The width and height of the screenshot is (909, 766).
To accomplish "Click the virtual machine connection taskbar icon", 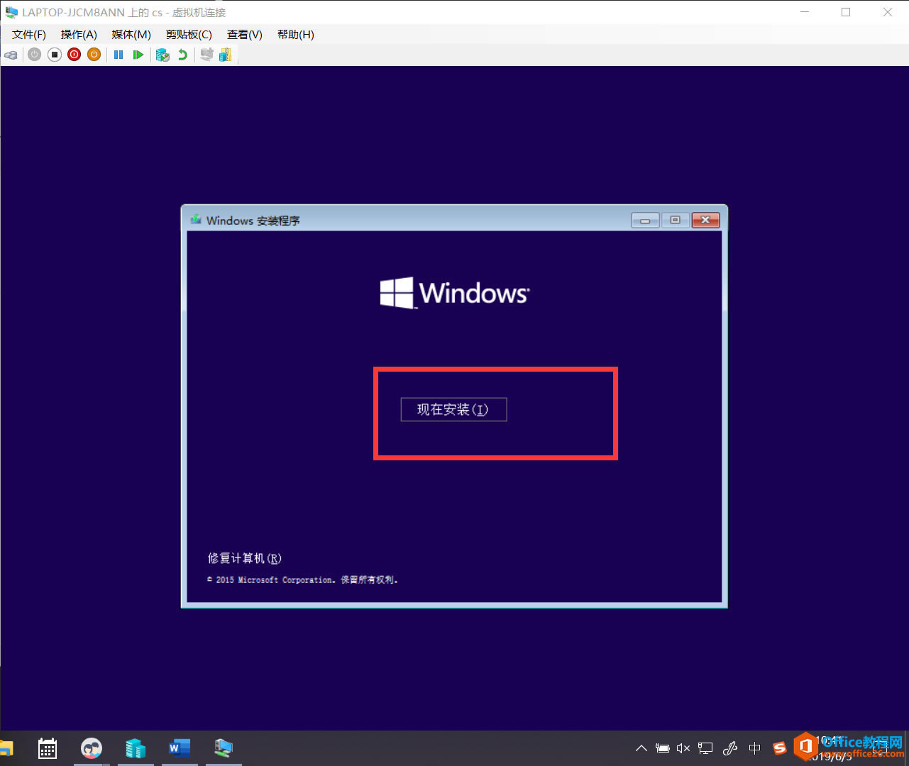I will [x=224, y=748].
